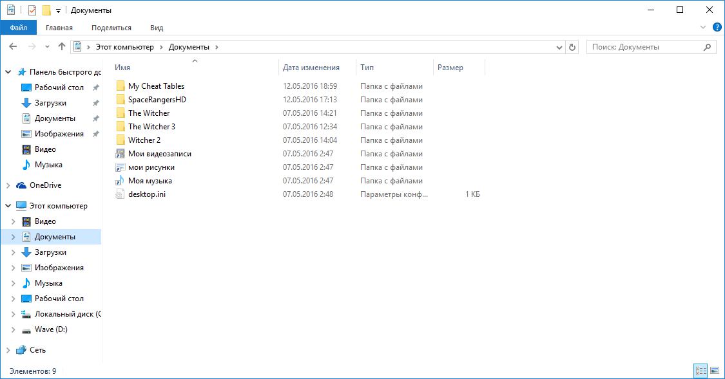Image resolution: width=725 pixels, height=379 pixels.
Task: Select Изображения in quick access
Action: click(59, 134)
